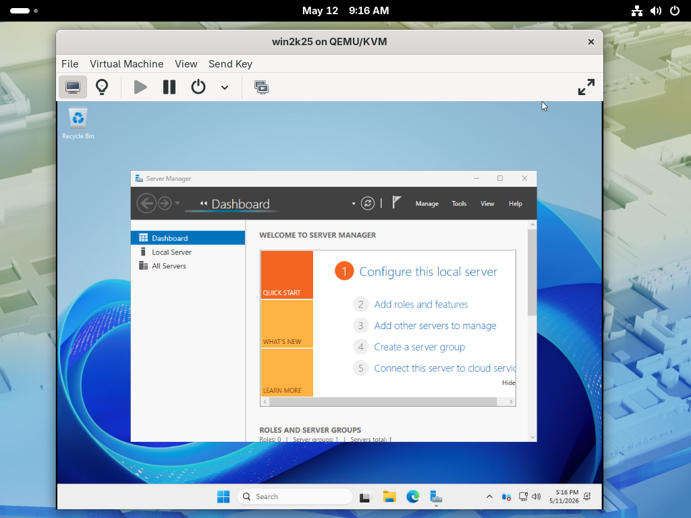Click Connect this server to cloud services
This screenshot has height=518, width=691.
point(445,368)
